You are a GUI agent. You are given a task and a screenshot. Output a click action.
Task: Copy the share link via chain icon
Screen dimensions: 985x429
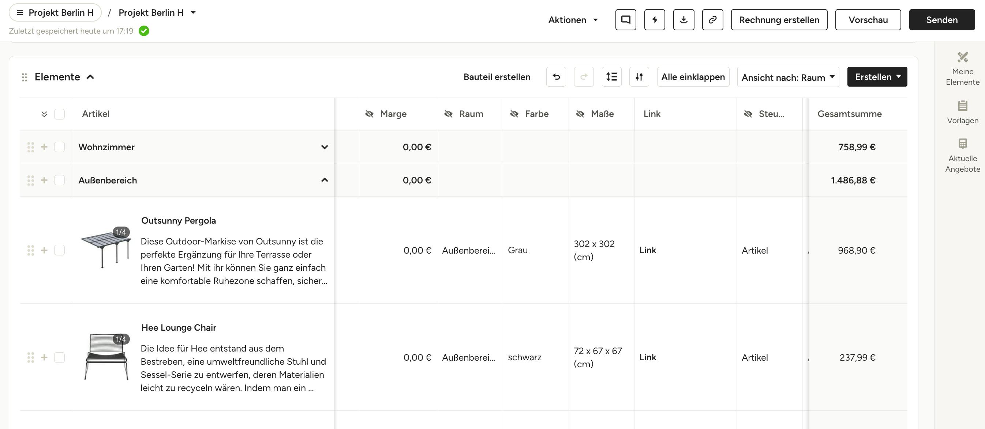(713, 20)
